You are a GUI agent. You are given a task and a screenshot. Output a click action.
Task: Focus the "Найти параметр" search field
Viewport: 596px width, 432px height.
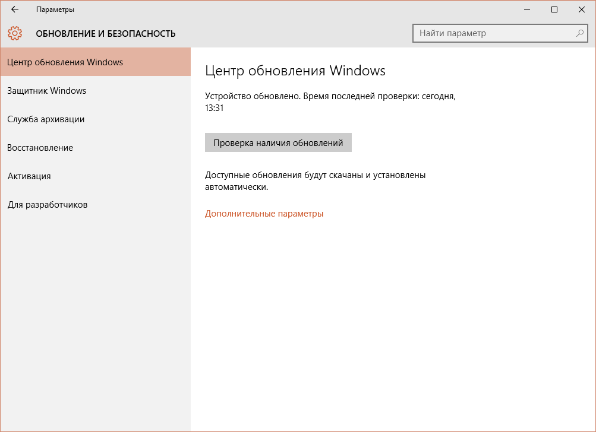coord(500,33)
